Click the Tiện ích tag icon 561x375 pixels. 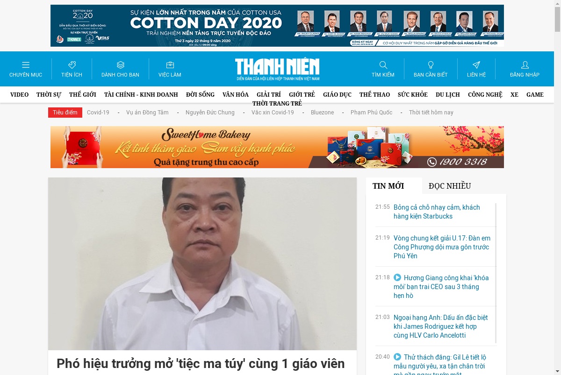click(72, 65)
